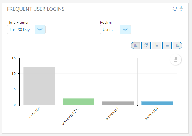Expand the Realm dropdown arrow
The width and height of the screenshot is (192, 136).
pyautogui.click(x=125, y=30)
